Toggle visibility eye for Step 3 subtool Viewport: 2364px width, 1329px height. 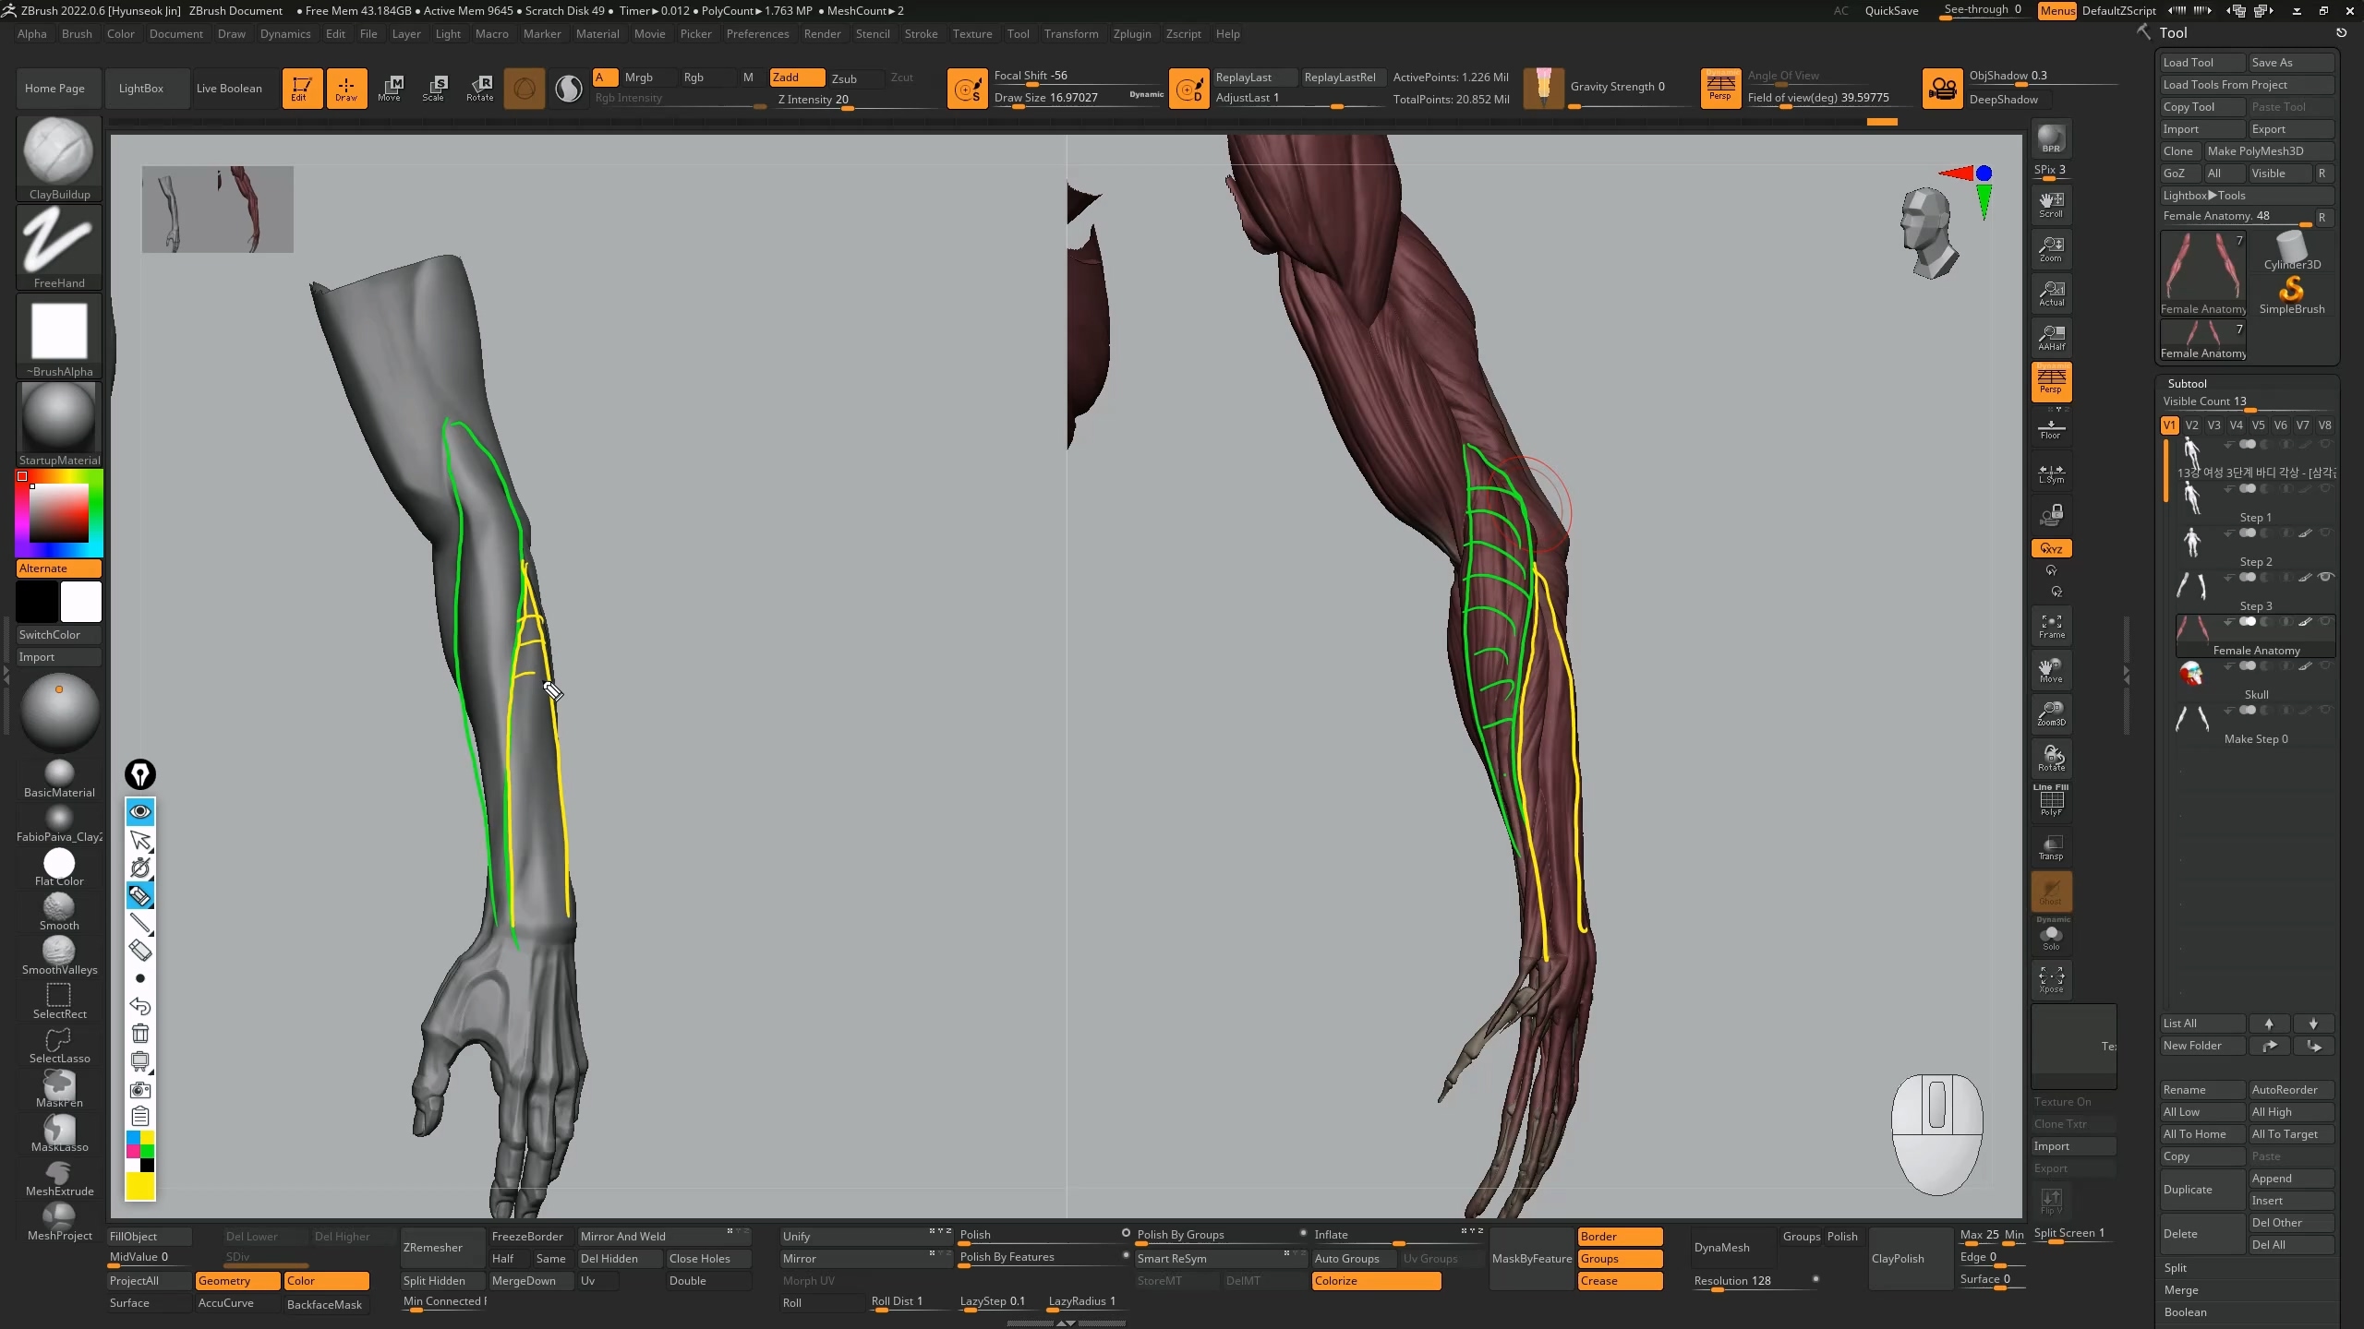2326,578
